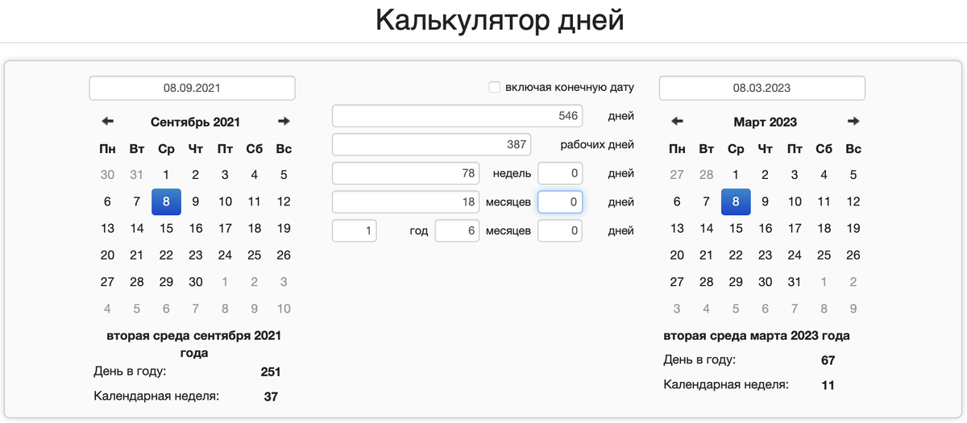Select the highlighted 8 in March 2023 calendar
This screenshot has height=423, width=967.
pos(736,202)
